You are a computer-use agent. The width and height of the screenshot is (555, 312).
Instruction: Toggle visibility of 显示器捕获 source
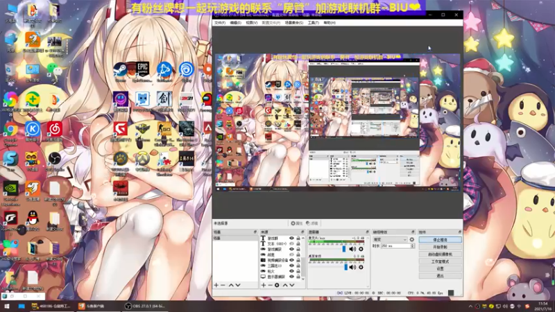point(291,277)
